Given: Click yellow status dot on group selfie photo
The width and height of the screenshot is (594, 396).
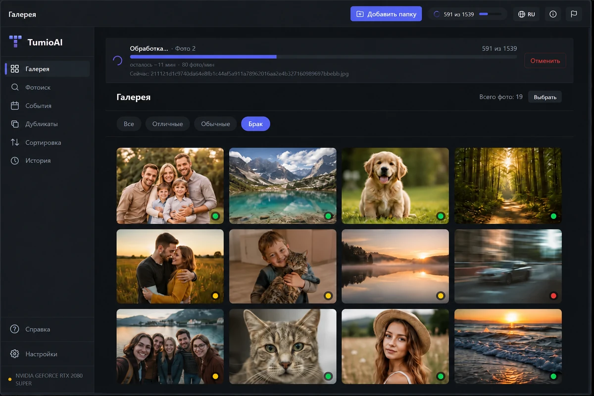Looking at the screenshot, I should (215, 376).
